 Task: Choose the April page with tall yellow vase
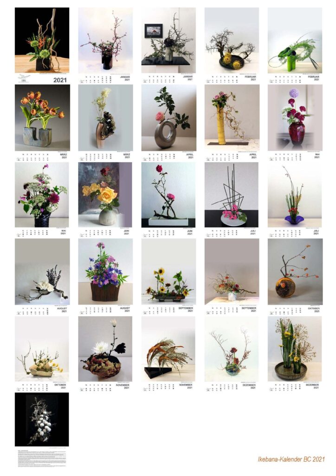[232, 123]
